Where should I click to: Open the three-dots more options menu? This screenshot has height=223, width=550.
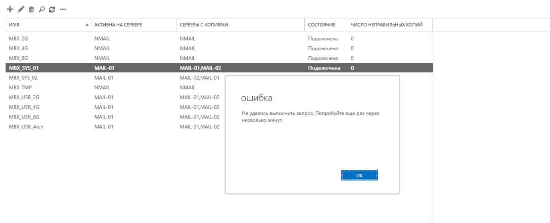[64, 9]
